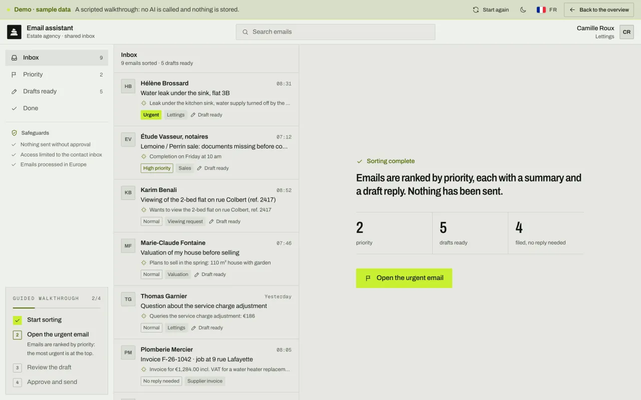641x400 pixels.
Task: Click the High priority tag
Action: click(157, 168)
